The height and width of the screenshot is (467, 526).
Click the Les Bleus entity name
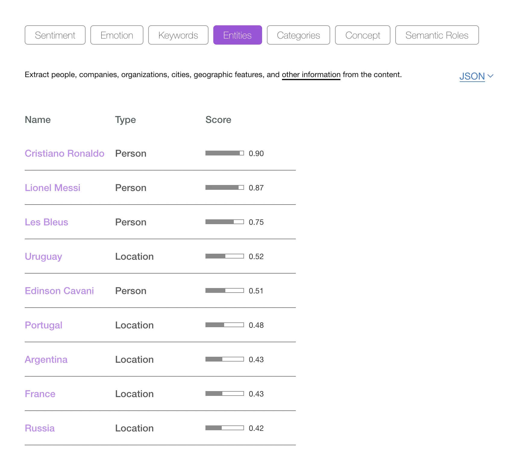coord(47,222)
